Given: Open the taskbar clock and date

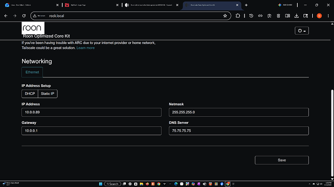Looking at the screenshot, I should pyautogui.click(x=328, y=184).
